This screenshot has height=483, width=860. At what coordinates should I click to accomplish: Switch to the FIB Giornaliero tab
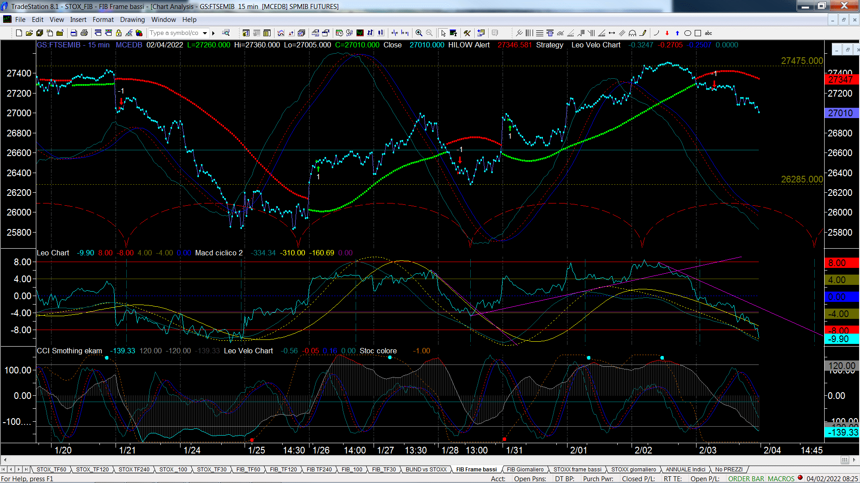525,470
